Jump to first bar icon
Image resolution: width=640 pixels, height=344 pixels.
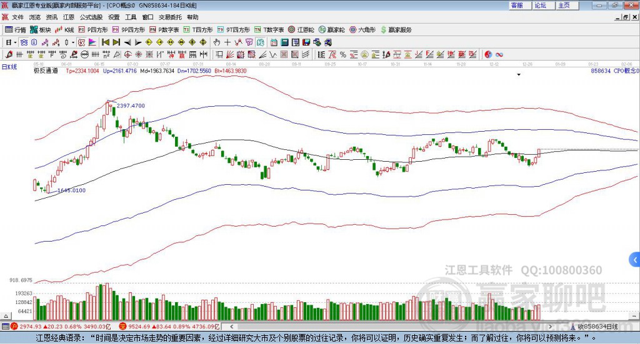[105, 42]
